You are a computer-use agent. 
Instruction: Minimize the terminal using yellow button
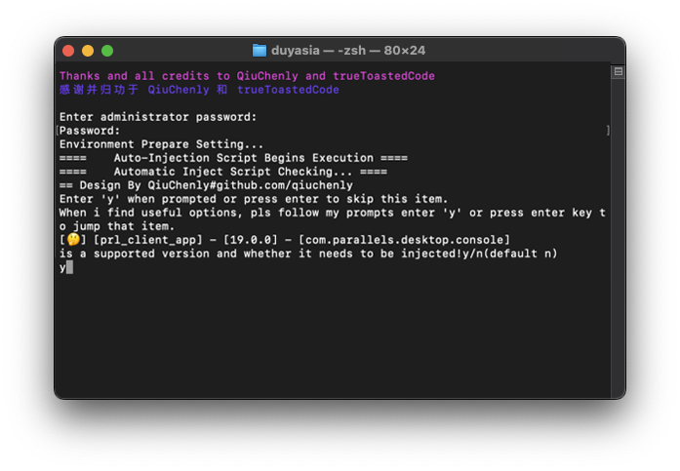click(88, 51)
